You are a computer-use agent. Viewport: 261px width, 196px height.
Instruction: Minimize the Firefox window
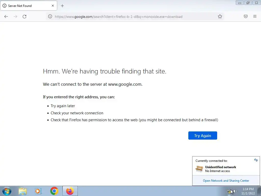240,3
